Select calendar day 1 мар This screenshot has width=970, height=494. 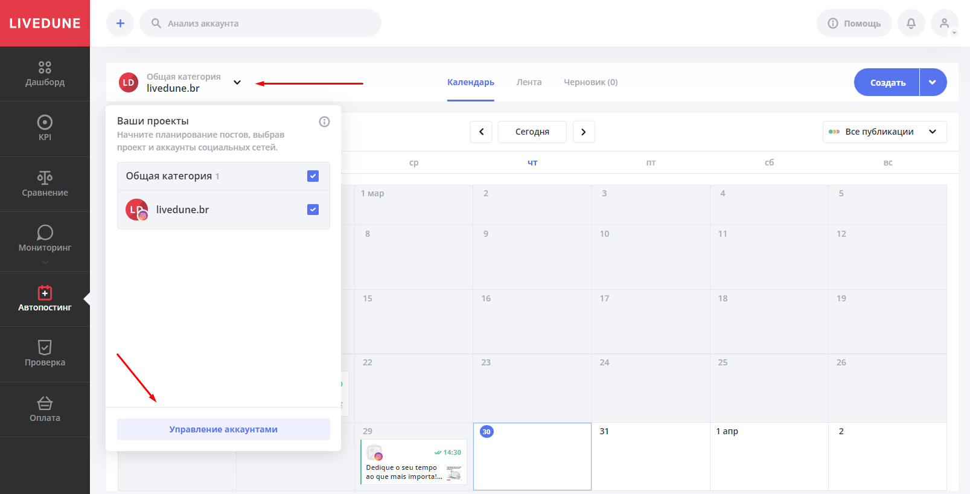(413, 205)
